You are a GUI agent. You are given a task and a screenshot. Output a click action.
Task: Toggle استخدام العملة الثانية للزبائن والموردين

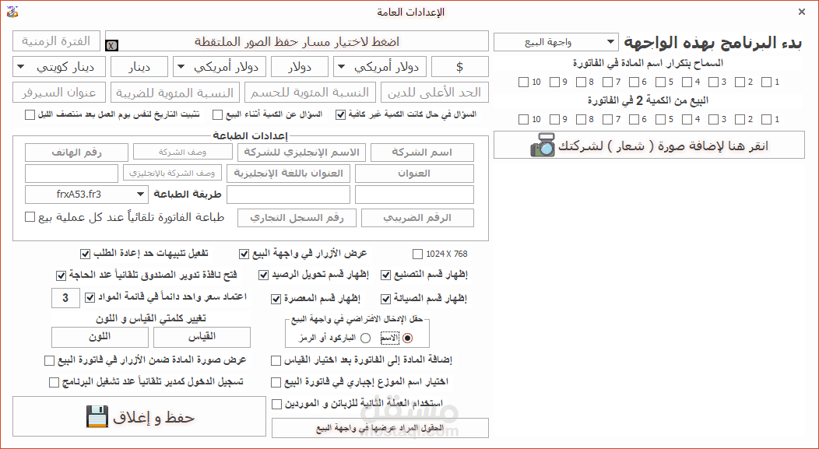277,404
